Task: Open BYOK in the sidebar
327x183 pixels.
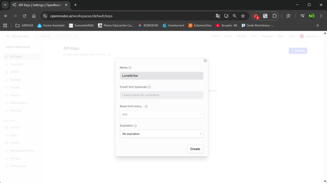Action: [x=22, y=72]
